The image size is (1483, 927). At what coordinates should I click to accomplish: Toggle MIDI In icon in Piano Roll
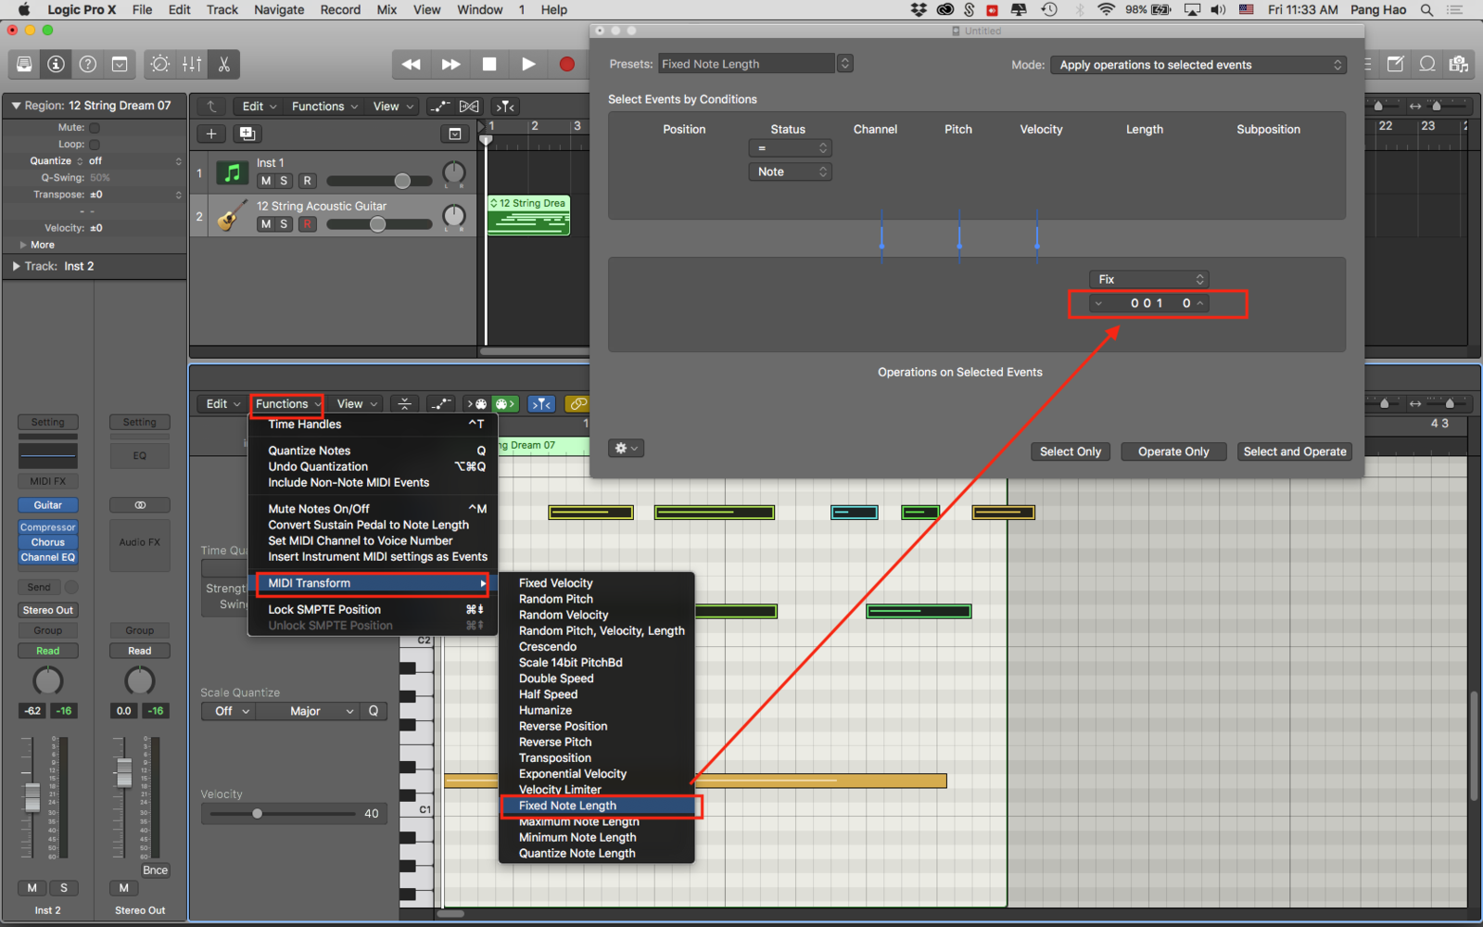pyautogui.click(x=477, y=404)
